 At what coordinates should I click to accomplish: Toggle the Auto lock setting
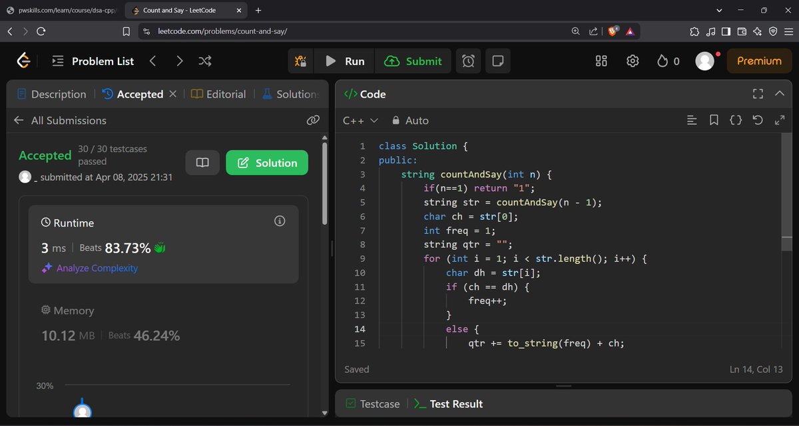(410, 120)
